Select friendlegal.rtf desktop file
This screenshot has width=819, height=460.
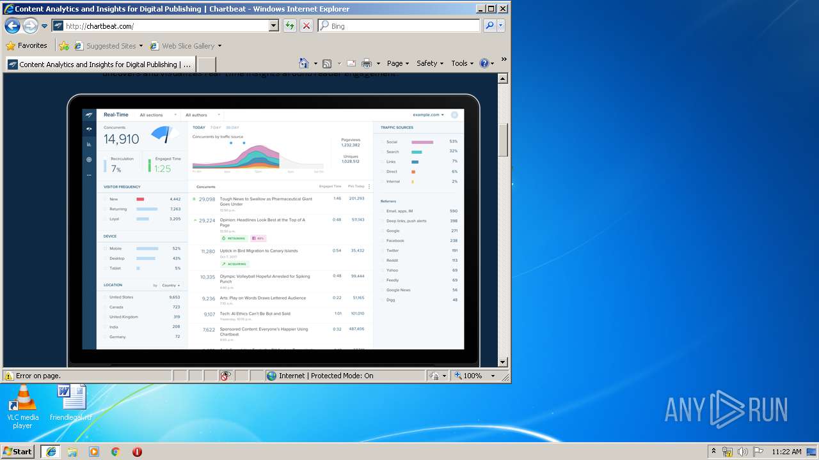tap(71, 402)
